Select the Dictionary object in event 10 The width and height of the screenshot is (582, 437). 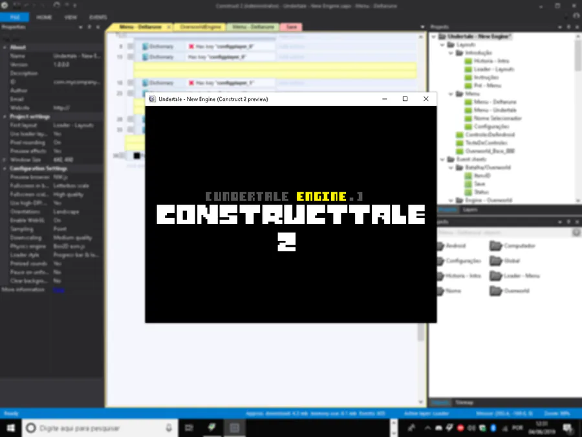[158, 57]
